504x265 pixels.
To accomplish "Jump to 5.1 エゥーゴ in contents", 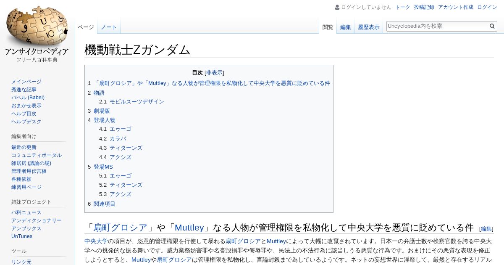I will pos(115,176).
